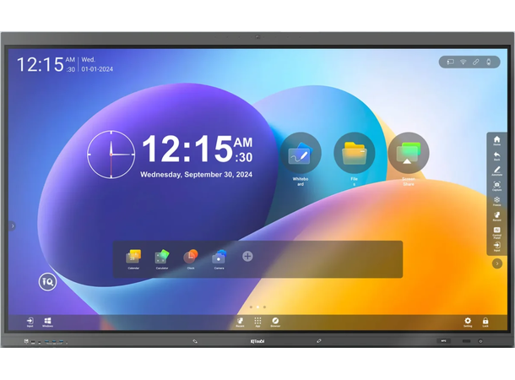Go to the first home page dot
This screenshot has height=380, width=515.
(x=251, y=307)
